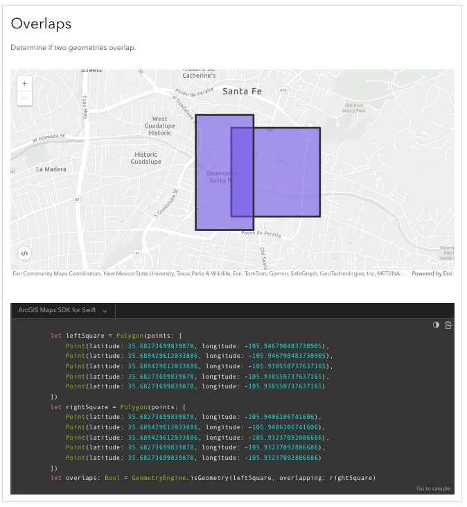Click the Old Fort Marcy Park label

pos(353,108)
